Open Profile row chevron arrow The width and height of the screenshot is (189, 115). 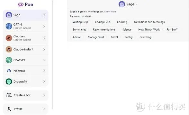click(x=44, y=109)
